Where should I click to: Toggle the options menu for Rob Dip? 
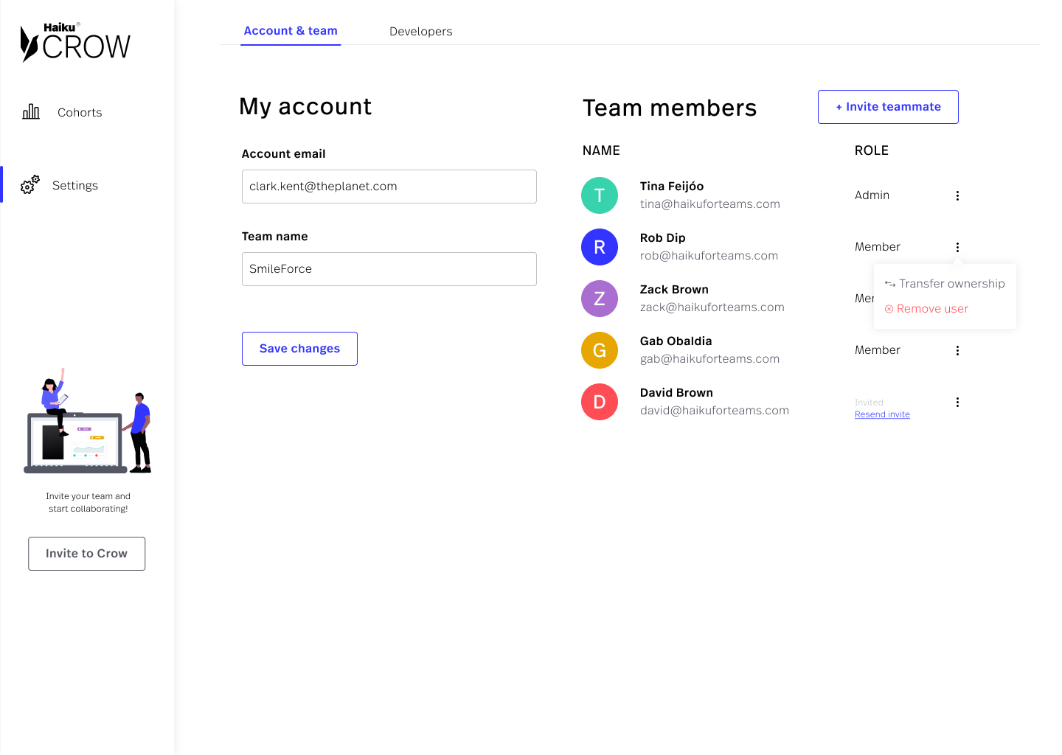click(x=957, y=247)
